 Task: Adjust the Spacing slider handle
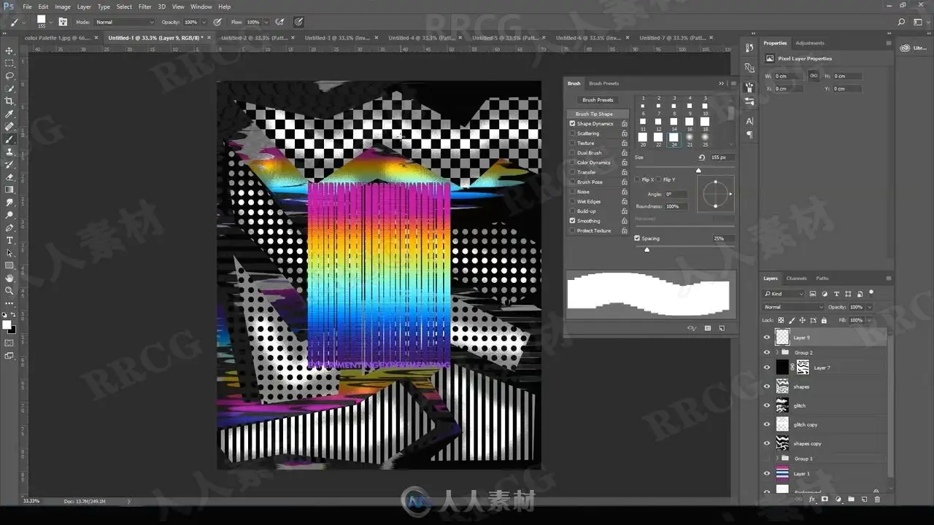click(647, 249)
